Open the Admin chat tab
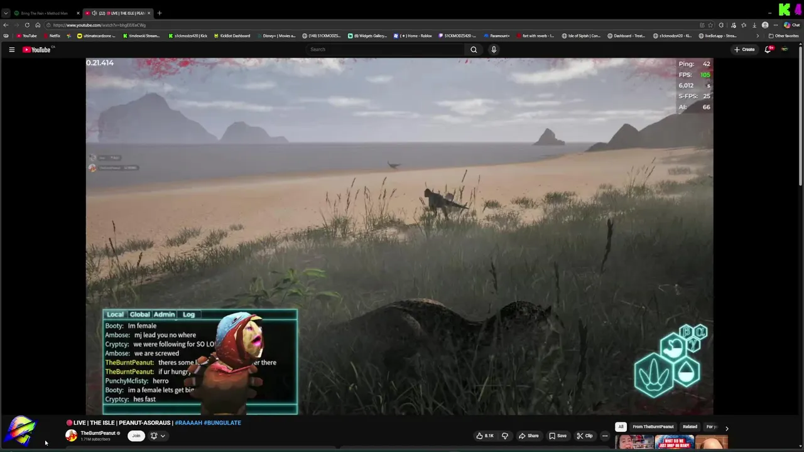The height and width of the screenshot is (452, 804). 164,315
